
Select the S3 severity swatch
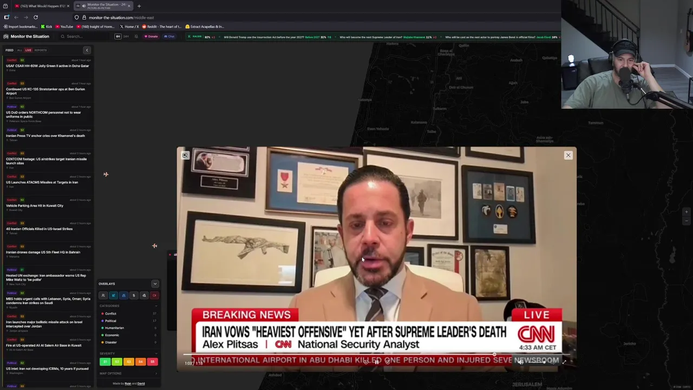(129, 362)
